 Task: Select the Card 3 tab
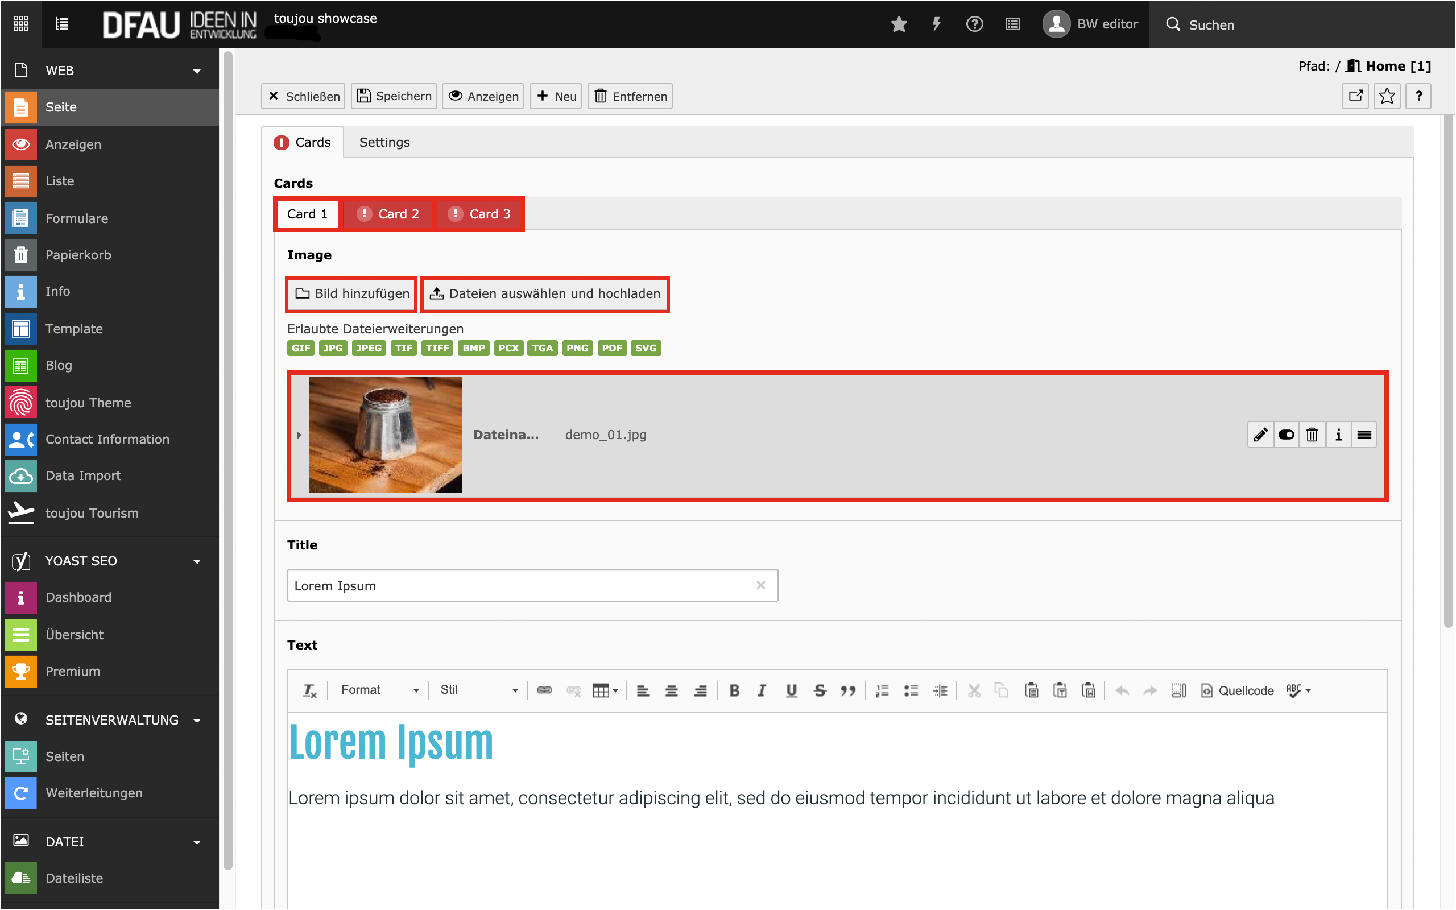[x=479, y=214]
